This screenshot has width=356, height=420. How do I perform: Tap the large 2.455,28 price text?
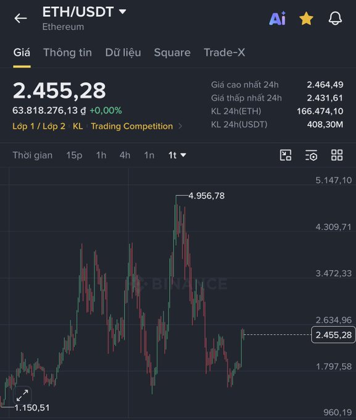pyautogui.click(x=59, y=90)
